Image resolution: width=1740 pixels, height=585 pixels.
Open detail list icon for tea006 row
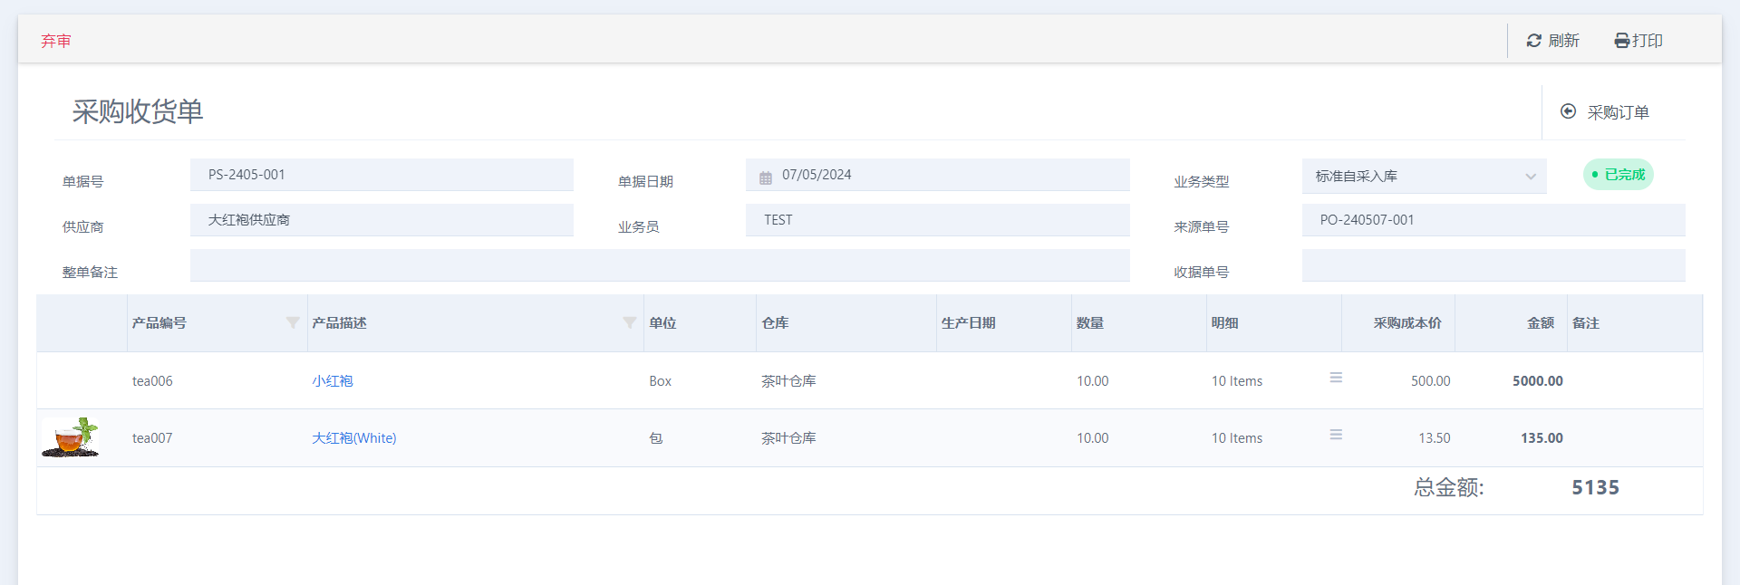[1336, 378]
